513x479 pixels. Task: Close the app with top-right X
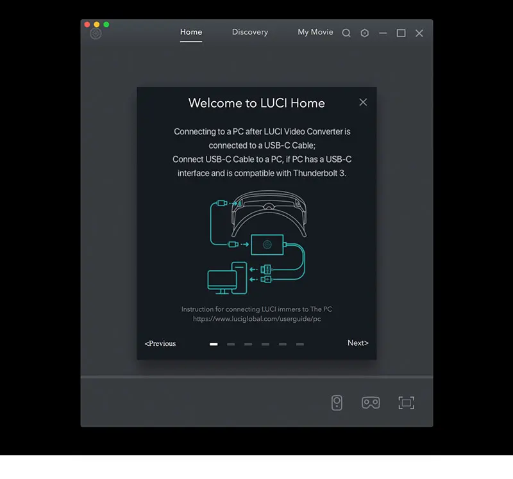tap(419, 33)
